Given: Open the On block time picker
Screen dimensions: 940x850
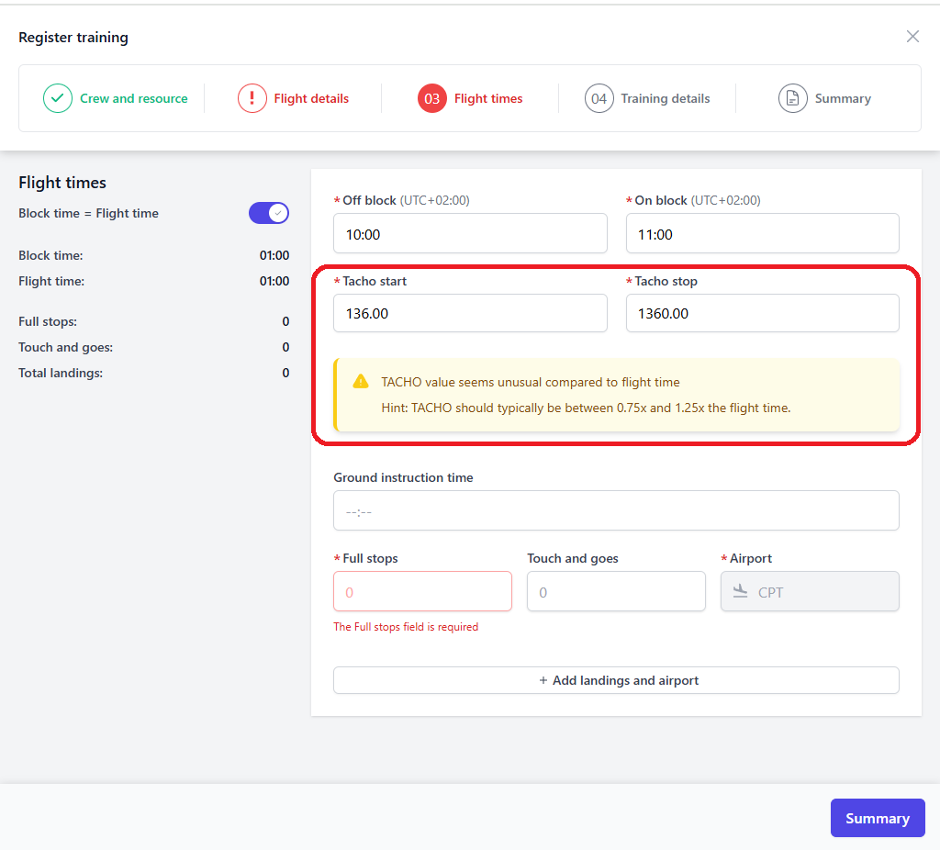Looking at the screenshot, I should click(762, 234).
